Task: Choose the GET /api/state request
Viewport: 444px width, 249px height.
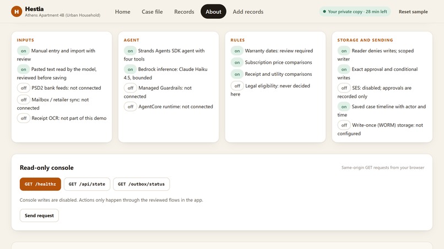Action: pyautogui.click(x=86, y=184)
